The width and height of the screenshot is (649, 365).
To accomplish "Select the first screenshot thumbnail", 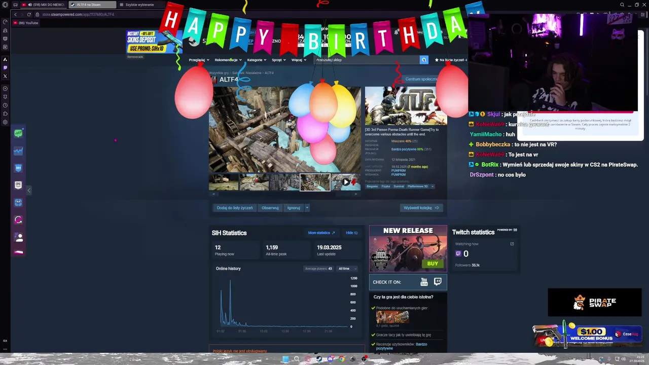I will pos(224,182).
